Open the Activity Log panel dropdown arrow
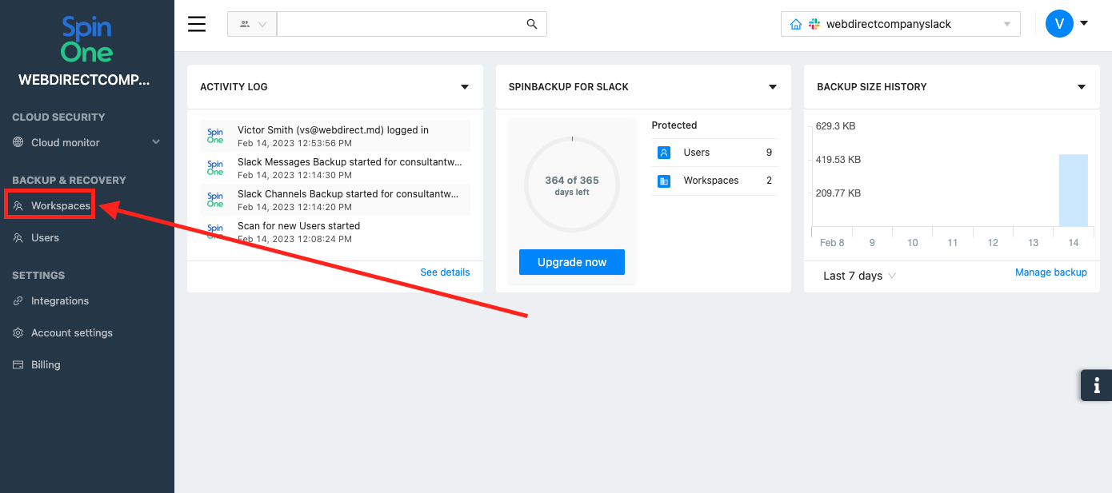Screen dimensions: 1112x493 pyautogui.click(x=465, y=87)
